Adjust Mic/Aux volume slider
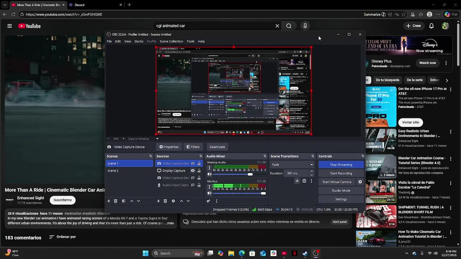The image size is (461, 259). pyautogui.click(x=240, y=193)
